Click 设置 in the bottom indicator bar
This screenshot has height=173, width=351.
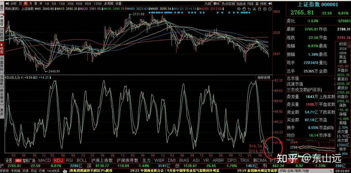click(x=9, y=160)
